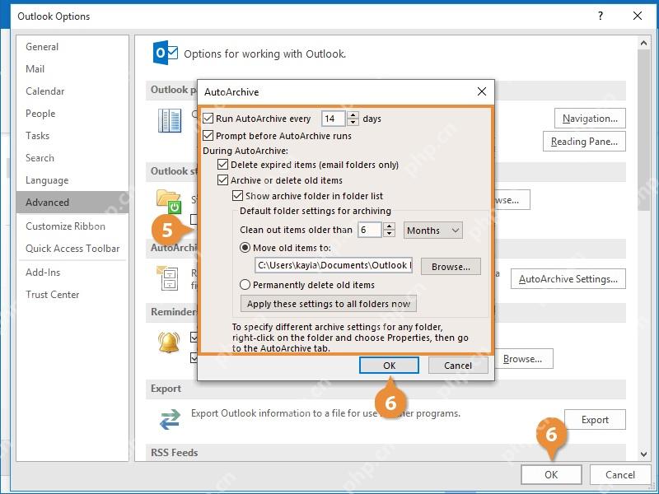Close the AutoArchive dialog with X
Viewport: 659px width, 494px height.
[x=482, y=91]
